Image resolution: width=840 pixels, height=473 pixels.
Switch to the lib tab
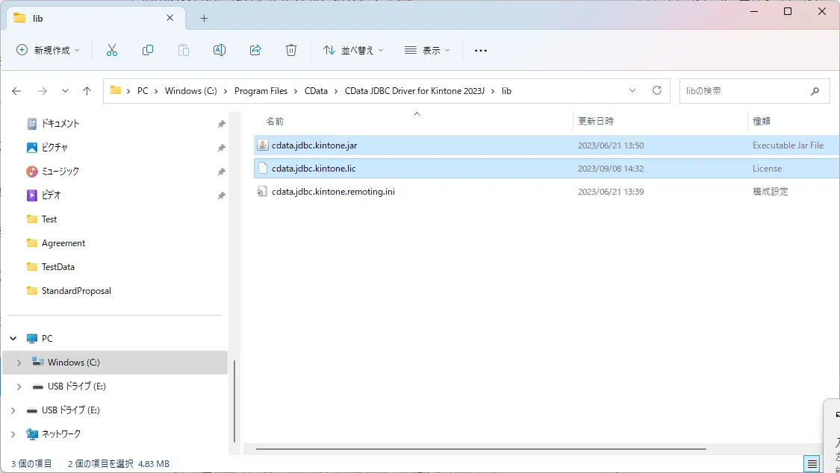pos(90,16)
